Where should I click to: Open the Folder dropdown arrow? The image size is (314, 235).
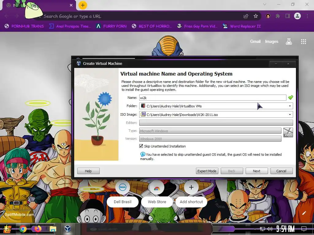(290, 106)
